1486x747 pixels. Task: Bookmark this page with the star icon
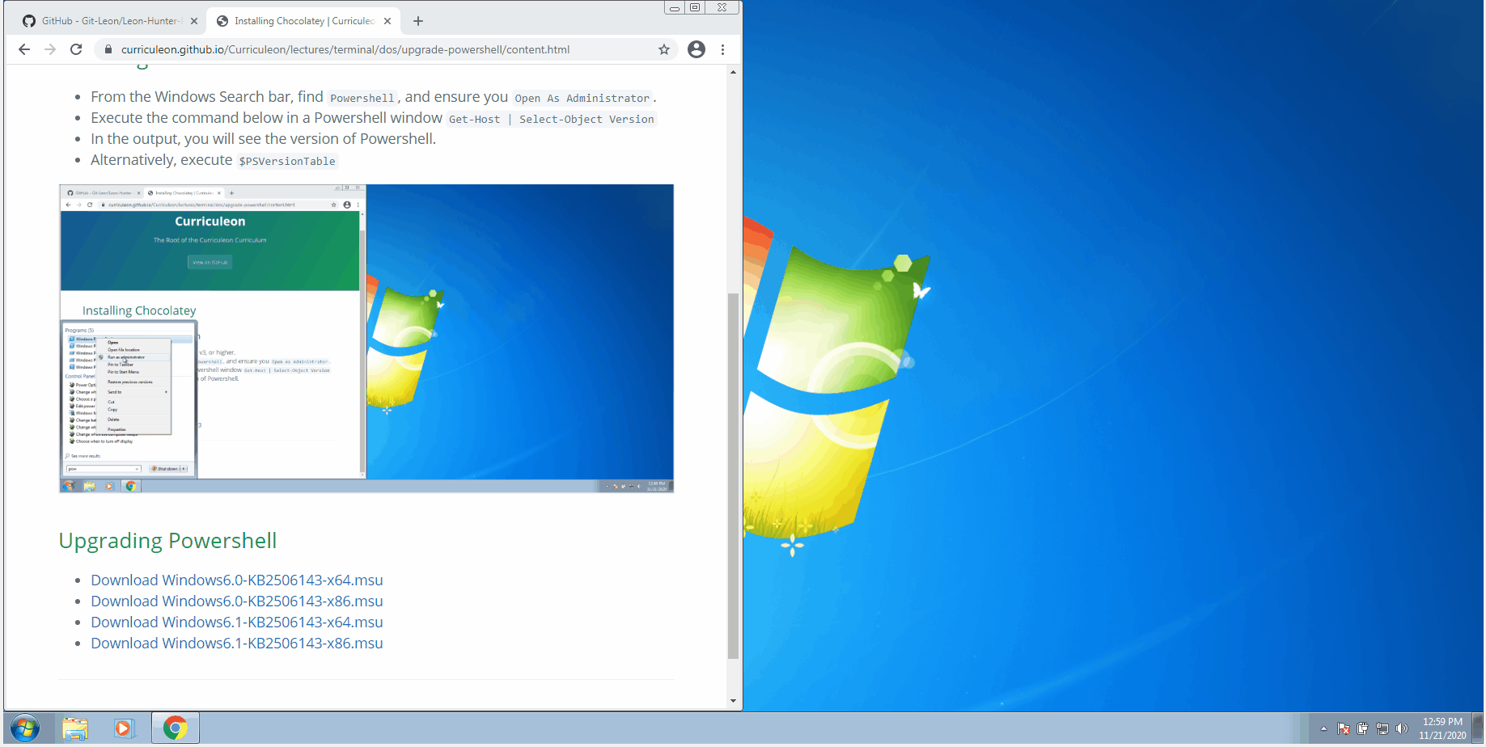[x=664, y=49]
